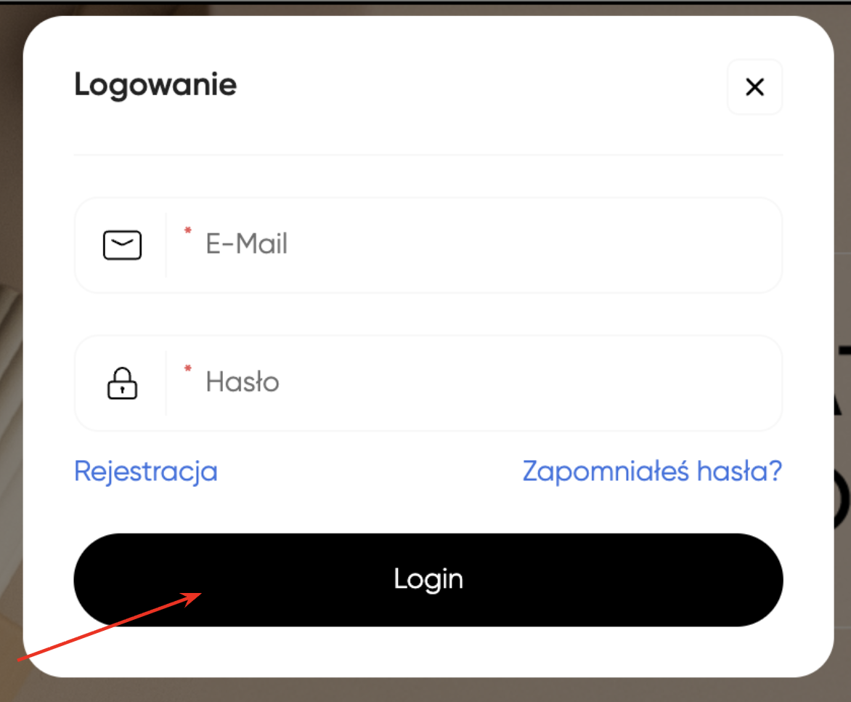Click the Hasło placeholder text
The height and width of the screenshot is (702, 851).
tap(242, 382)
